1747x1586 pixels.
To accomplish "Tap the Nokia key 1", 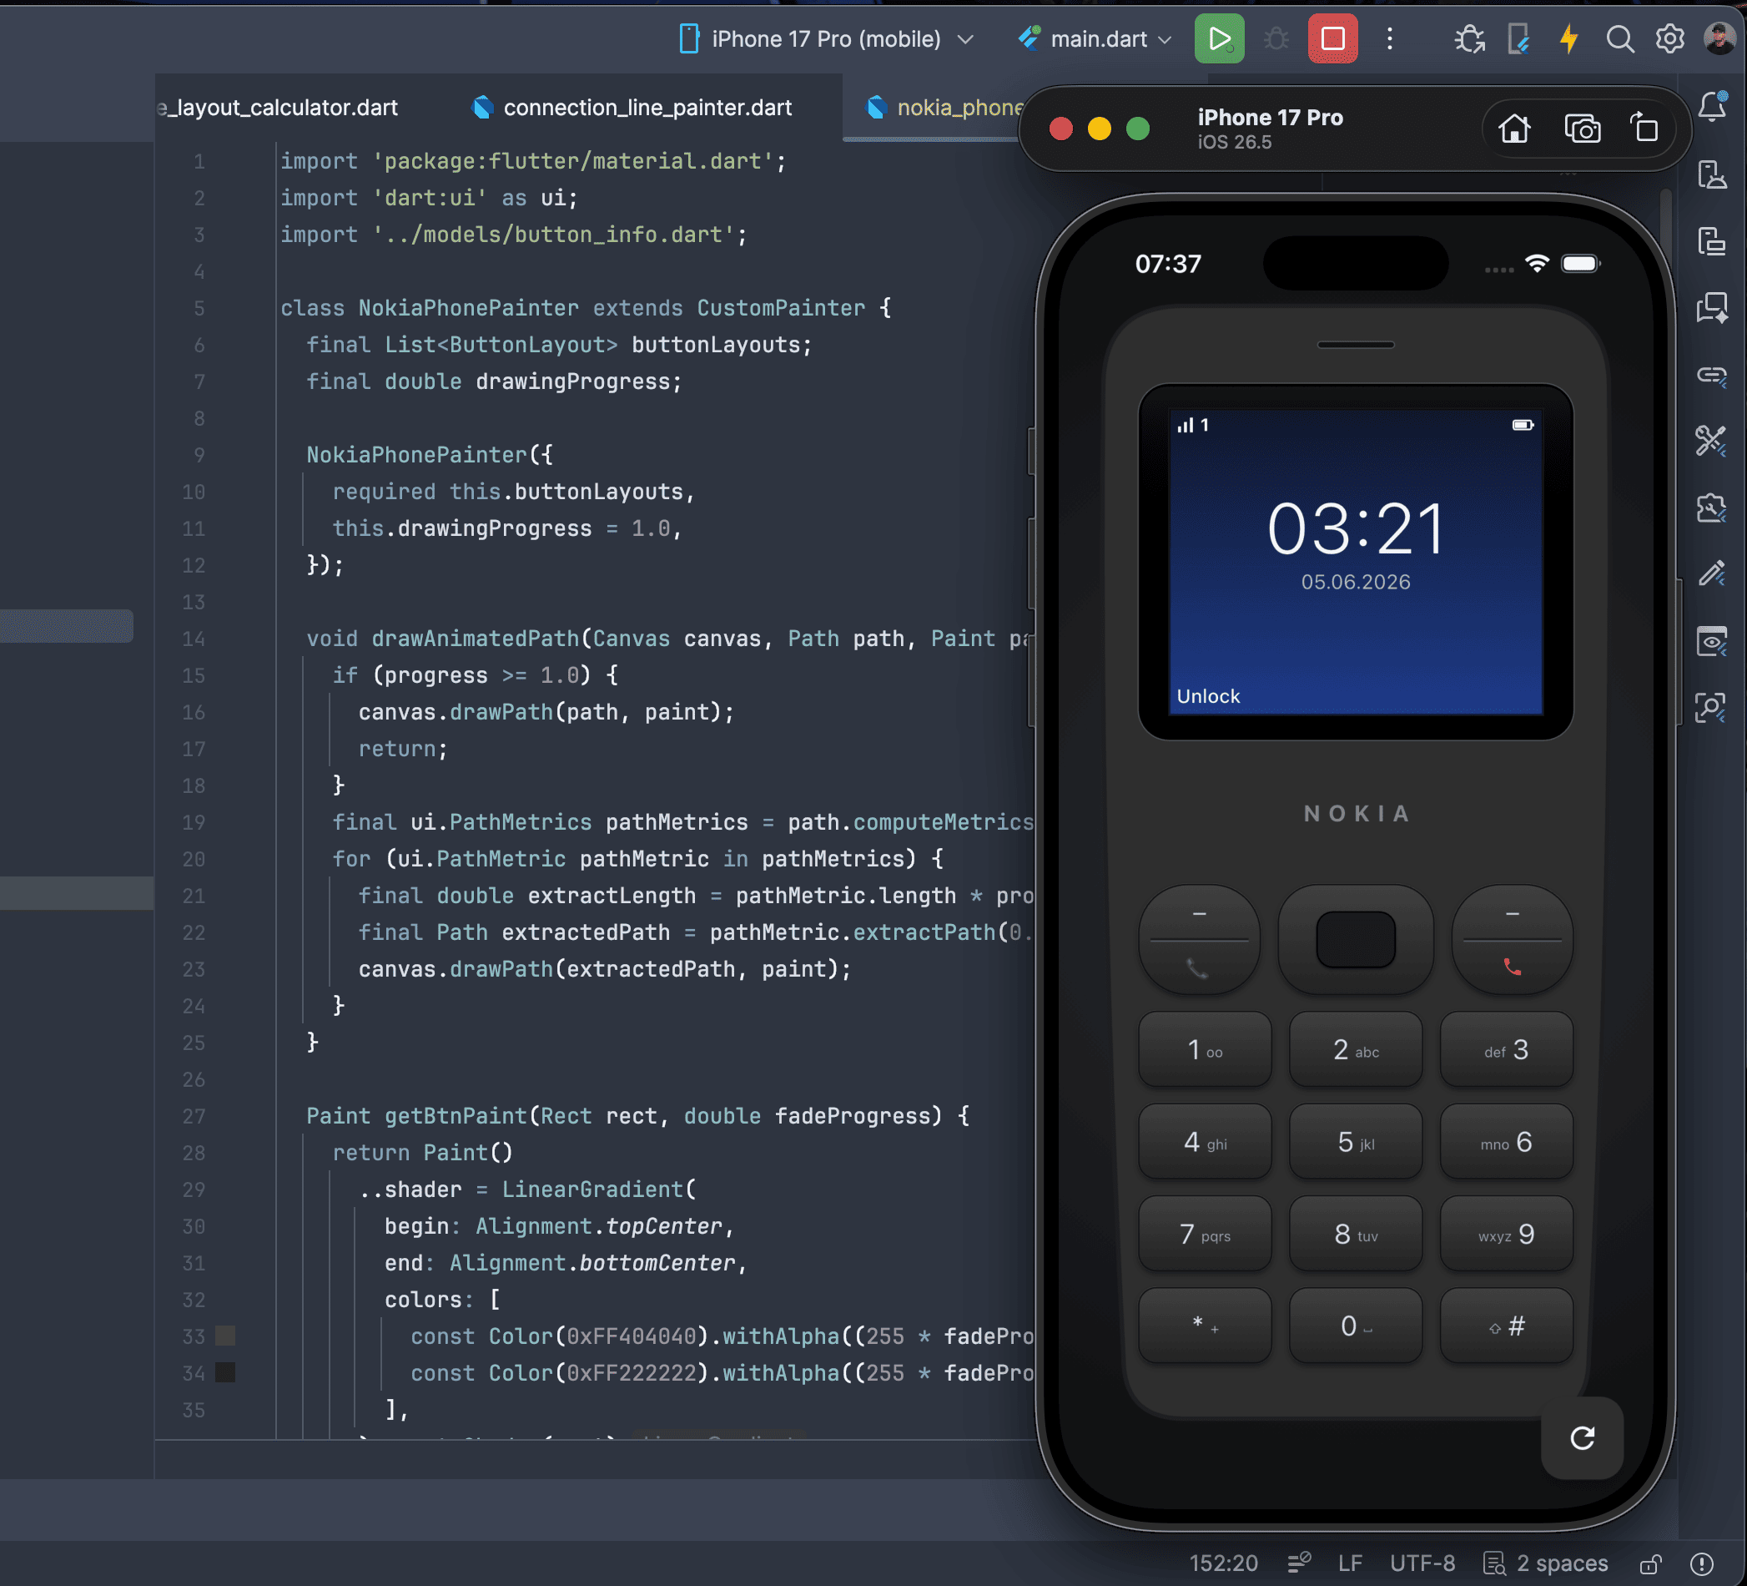I will (1205, 1049).
